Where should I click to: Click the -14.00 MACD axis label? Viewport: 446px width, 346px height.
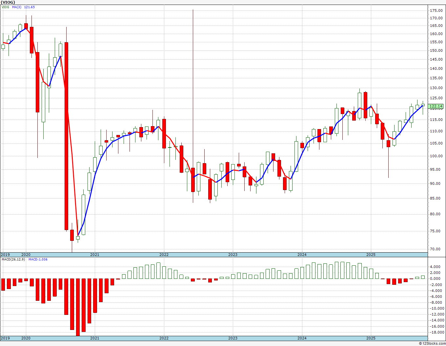(x=437, y=320)
